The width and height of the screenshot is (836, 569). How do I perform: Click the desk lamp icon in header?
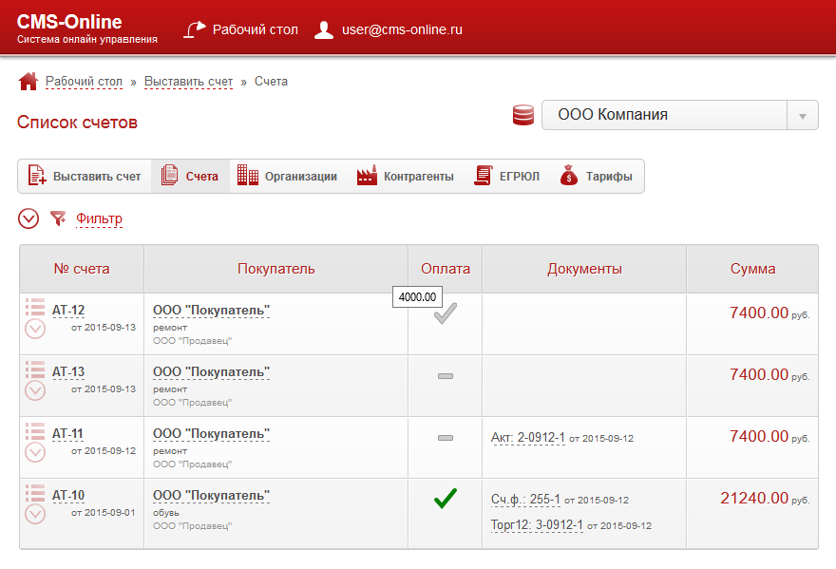tap(194, 29)
